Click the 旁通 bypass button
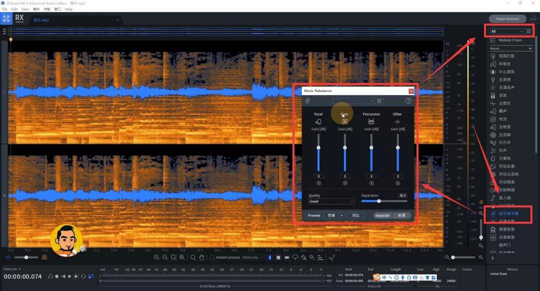The height and width of the screenshot is (291, 540). [331, 215]
